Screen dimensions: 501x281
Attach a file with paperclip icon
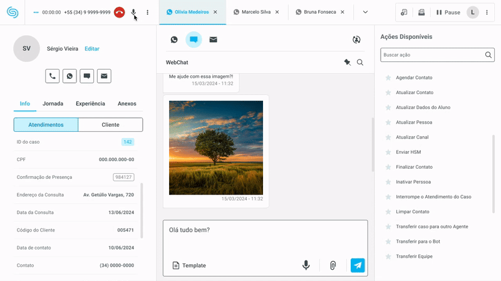pyautogui.click(x=333, y=265)
